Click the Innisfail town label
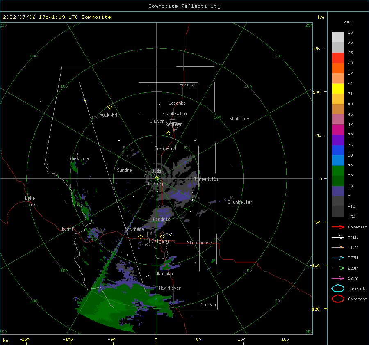This screenshot has height=345, width=369. 166,149
